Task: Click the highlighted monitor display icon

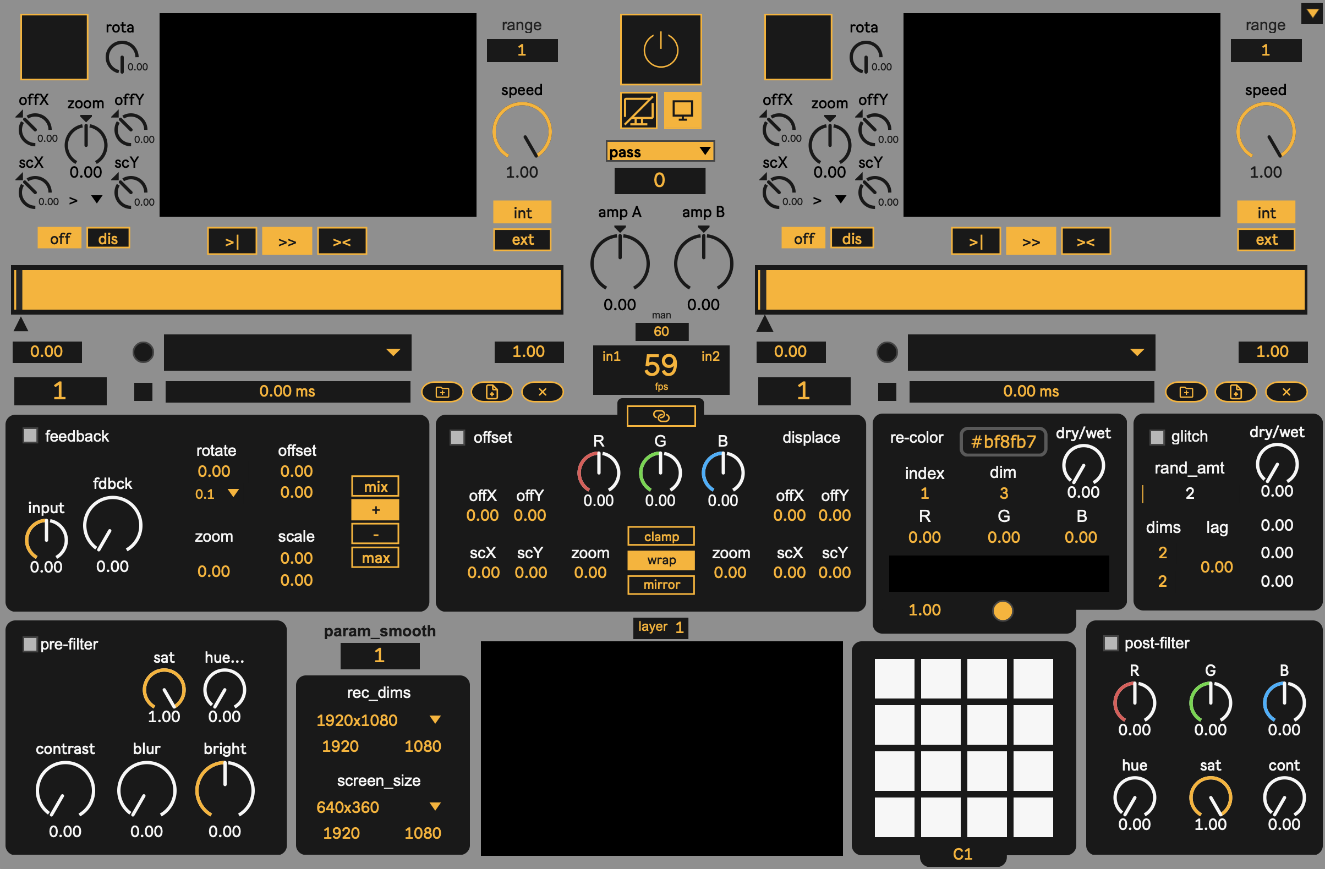Action: (x=682, y=111)
